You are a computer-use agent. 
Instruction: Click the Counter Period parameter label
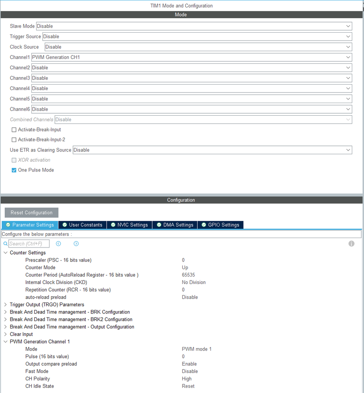pyautogui.click(x=82, y=275)
